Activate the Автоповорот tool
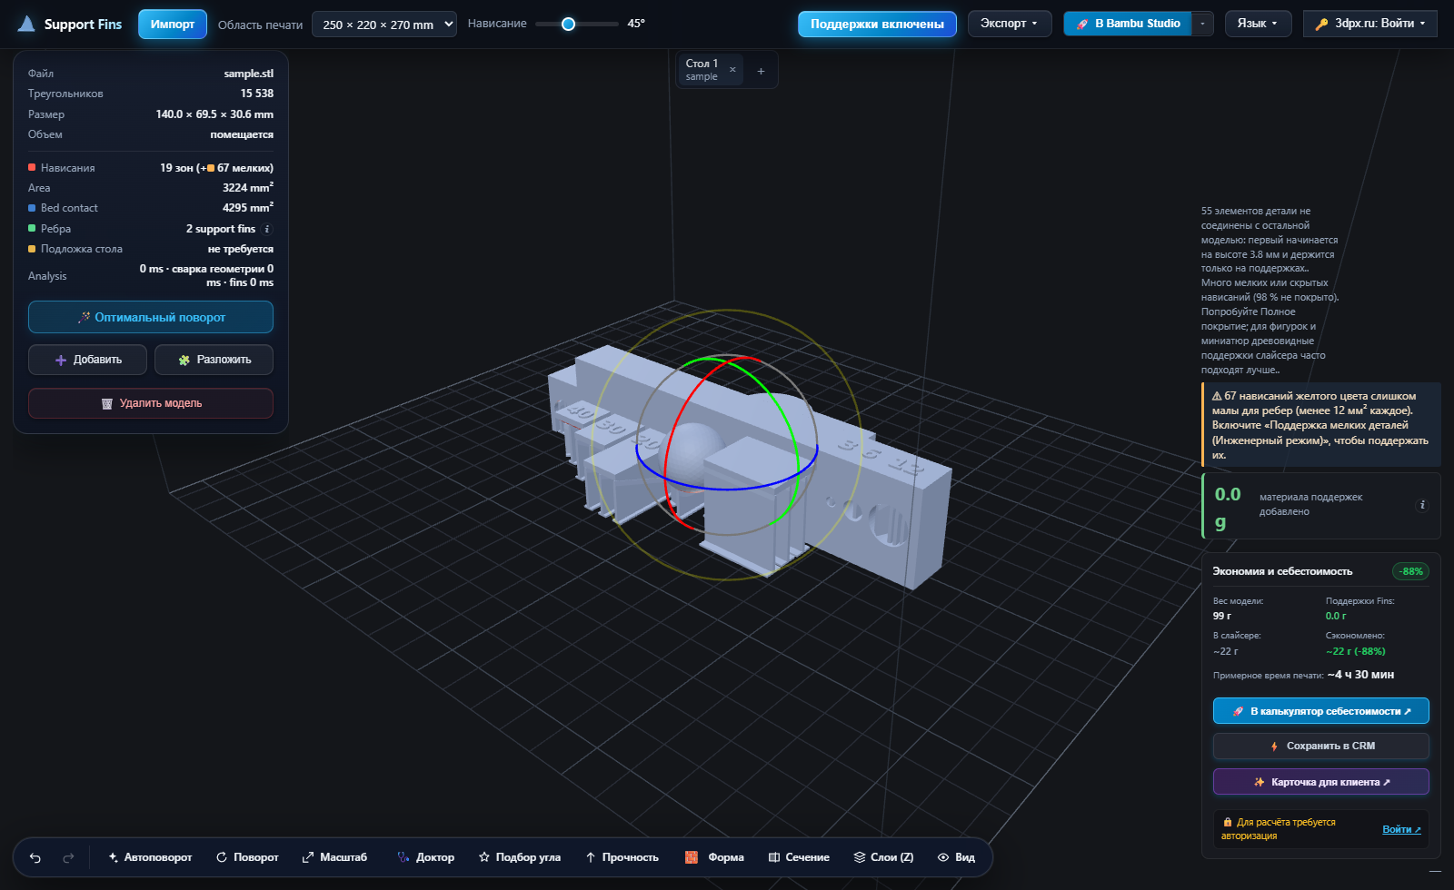 (150, 857)
